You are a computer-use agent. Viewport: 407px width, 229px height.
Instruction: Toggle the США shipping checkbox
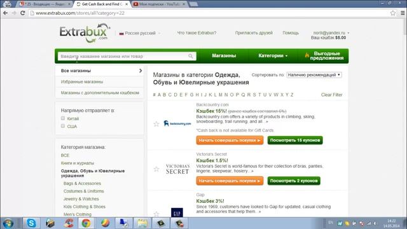click(63, 126)
